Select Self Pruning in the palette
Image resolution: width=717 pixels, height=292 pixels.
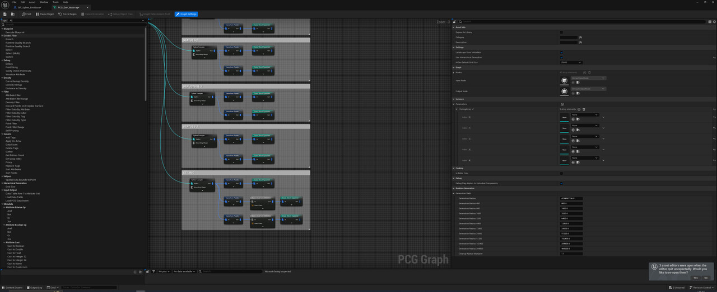[12, 131]
